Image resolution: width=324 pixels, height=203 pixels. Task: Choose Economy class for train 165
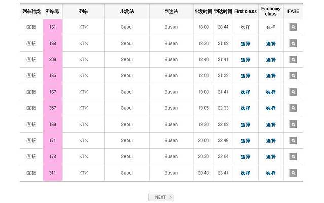[x=271, y=76]
